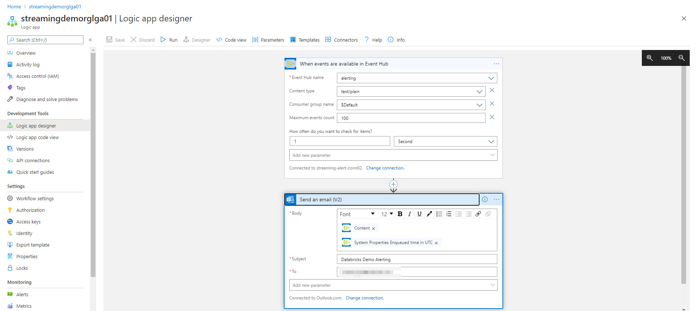Open Connectors from the toolbar
Image resolution: width=697 pixels, height=311 pixels.
pos(342,40)
